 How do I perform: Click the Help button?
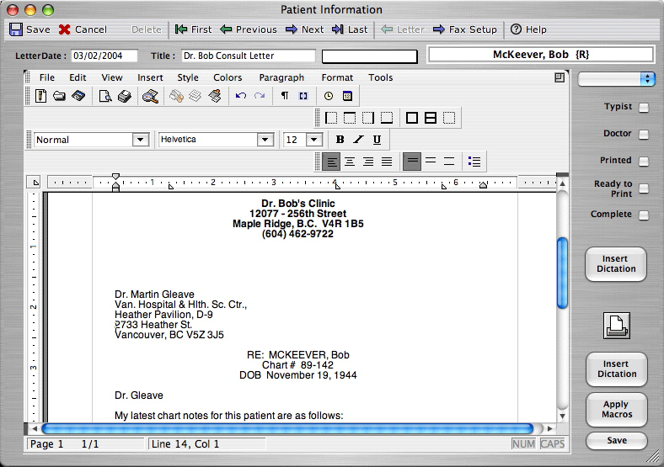[528, 29]
